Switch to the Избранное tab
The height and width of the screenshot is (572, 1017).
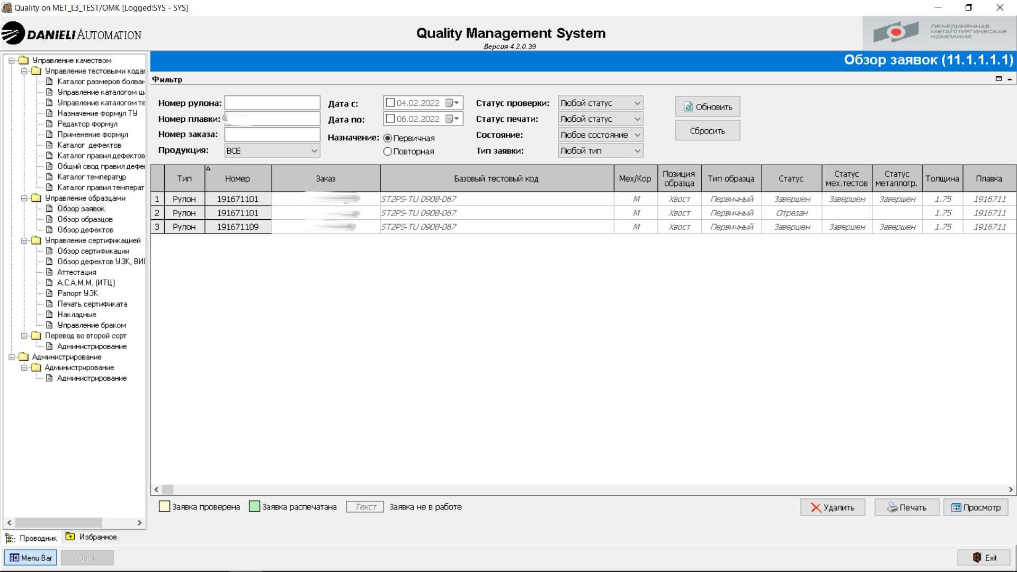[91, 537]
